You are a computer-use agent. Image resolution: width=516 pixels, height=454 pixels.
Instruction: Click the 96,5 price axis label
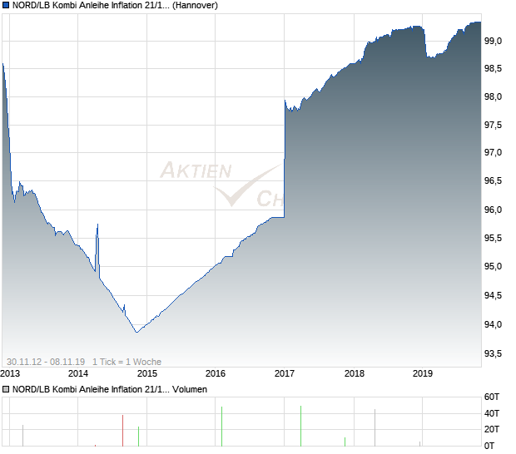point(493,180)
